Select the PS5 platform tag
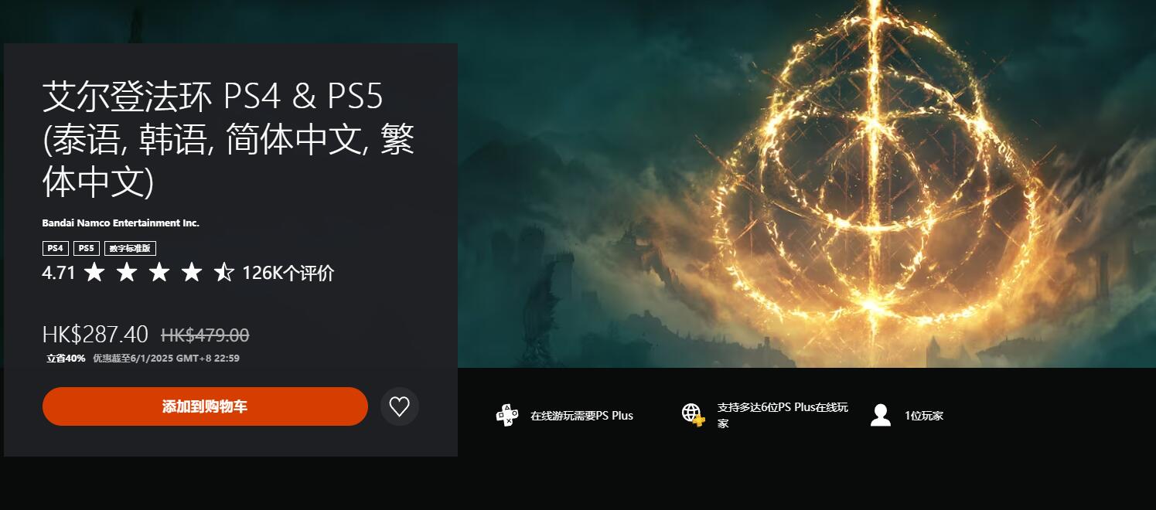 (87, 248)
